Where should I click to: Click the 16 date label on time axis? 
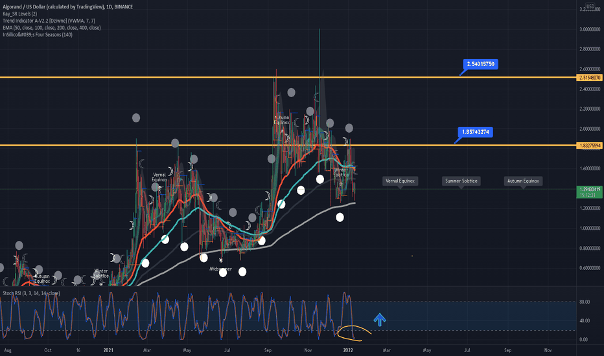coord(78,350)
